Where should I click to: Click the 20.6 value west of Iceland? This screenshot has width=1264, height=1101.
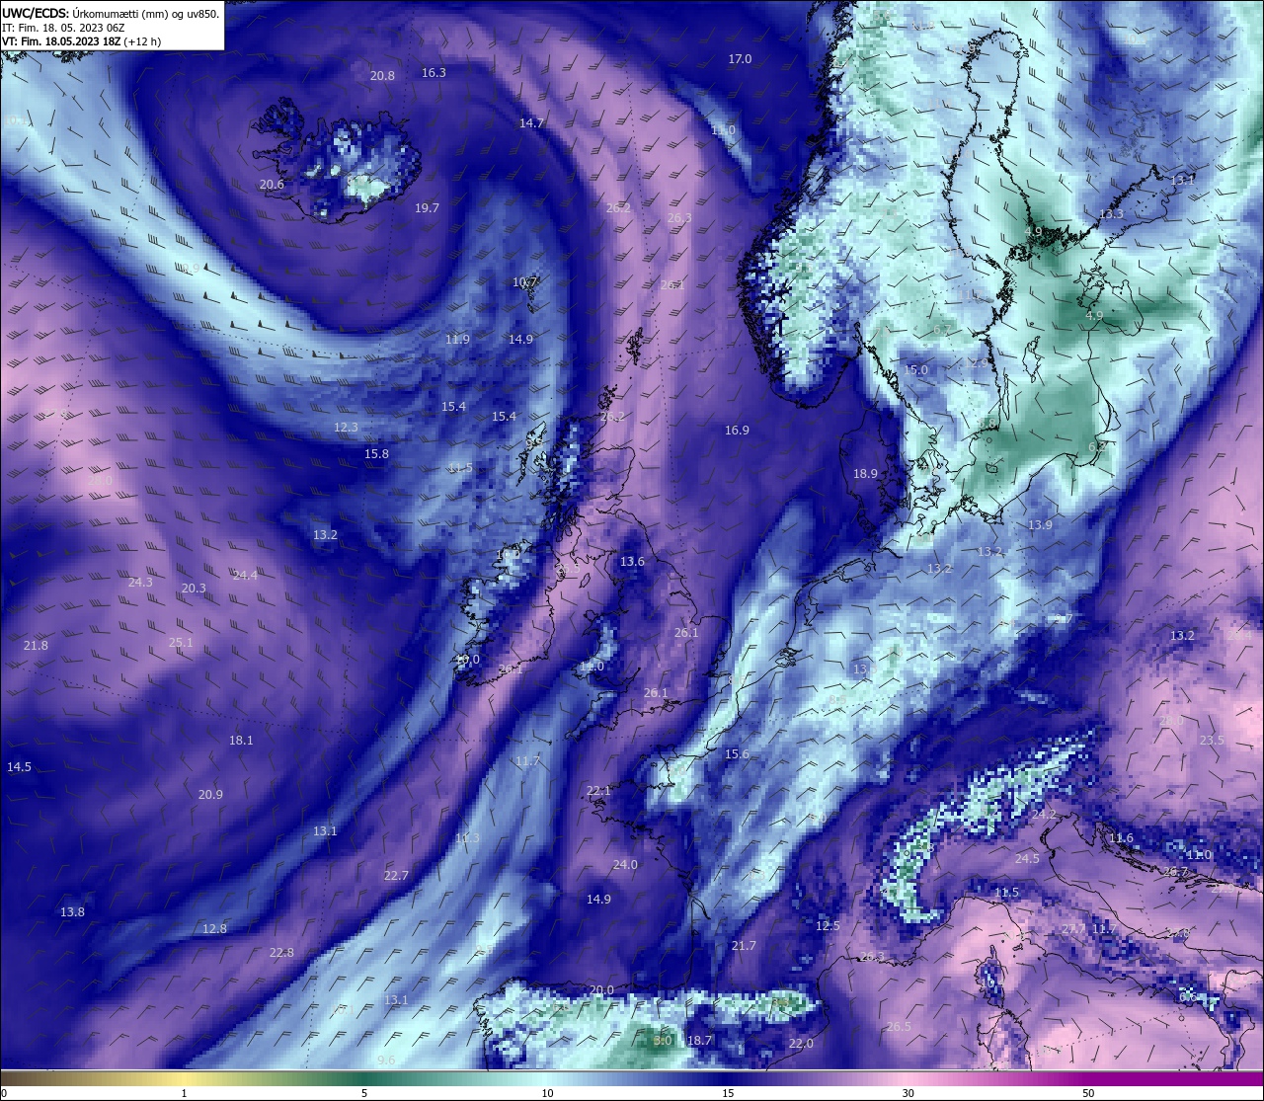click(272, 185)
